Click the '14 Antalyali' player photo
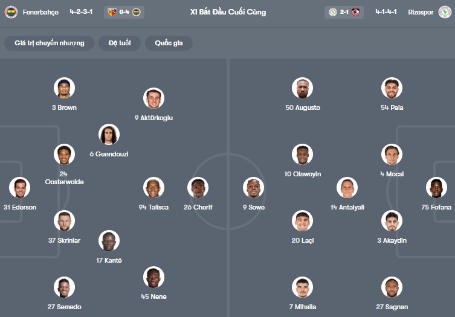Screen dimensions: 455x317 click(x=347, y=188)
